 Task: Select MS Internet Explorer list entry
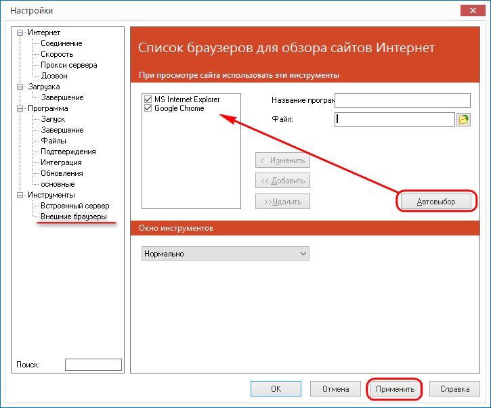pyautogui.click(x=187, y=99)
